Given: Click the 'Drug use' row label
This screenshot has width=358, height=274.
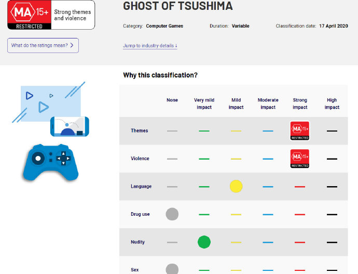Looking at the screenshot, I should [140, 214].
